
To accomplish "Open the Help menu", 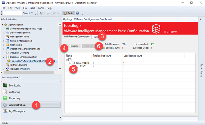I will coord(49,8).
